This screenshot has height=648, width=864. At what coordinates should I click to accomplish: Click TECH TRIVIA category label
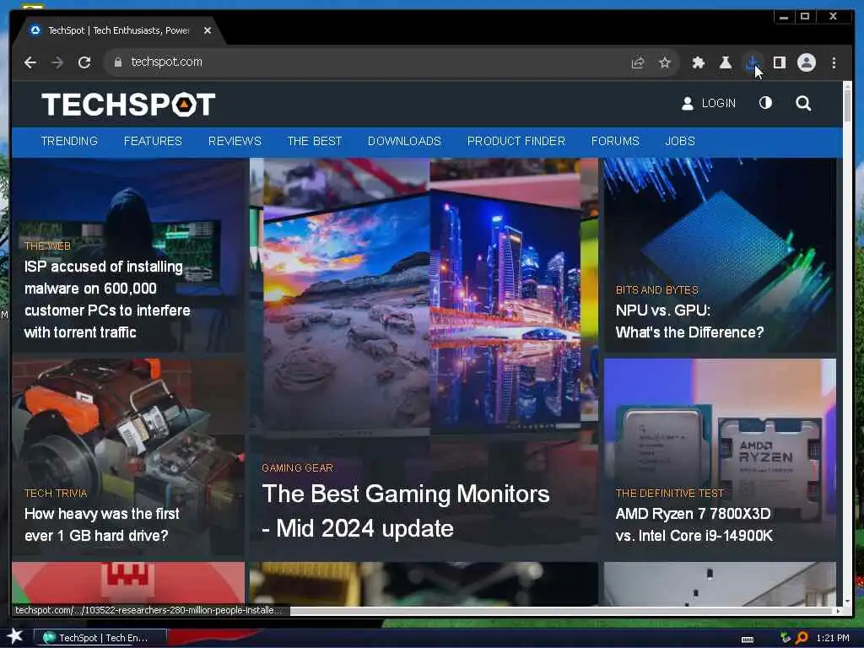pos(56,493)
